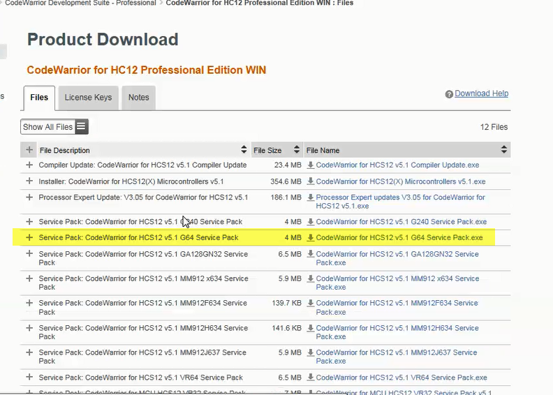Expand the Installer row details
Viewport: 553px width, 395px height.
pos(29,181)
